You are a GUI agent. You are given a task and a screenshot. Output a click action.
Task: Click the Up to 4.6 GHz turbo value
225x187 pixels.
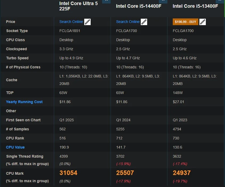[x=185, y=58]
